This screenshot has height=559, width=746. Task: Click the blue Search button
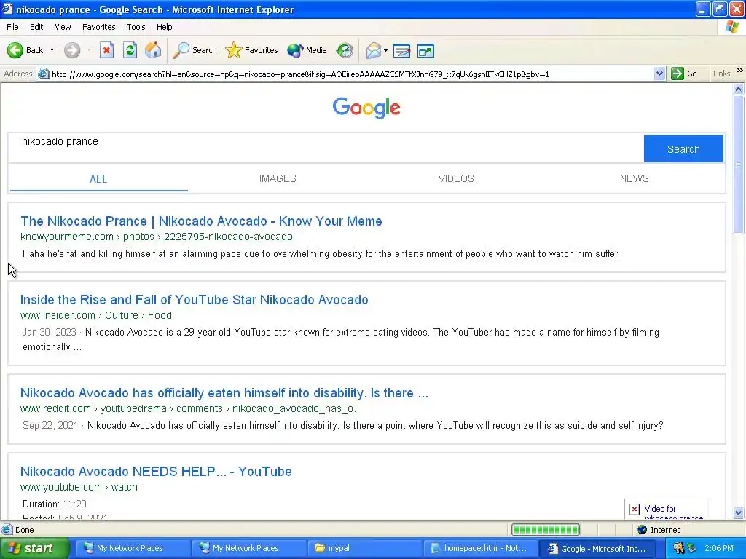click(683, 148)
